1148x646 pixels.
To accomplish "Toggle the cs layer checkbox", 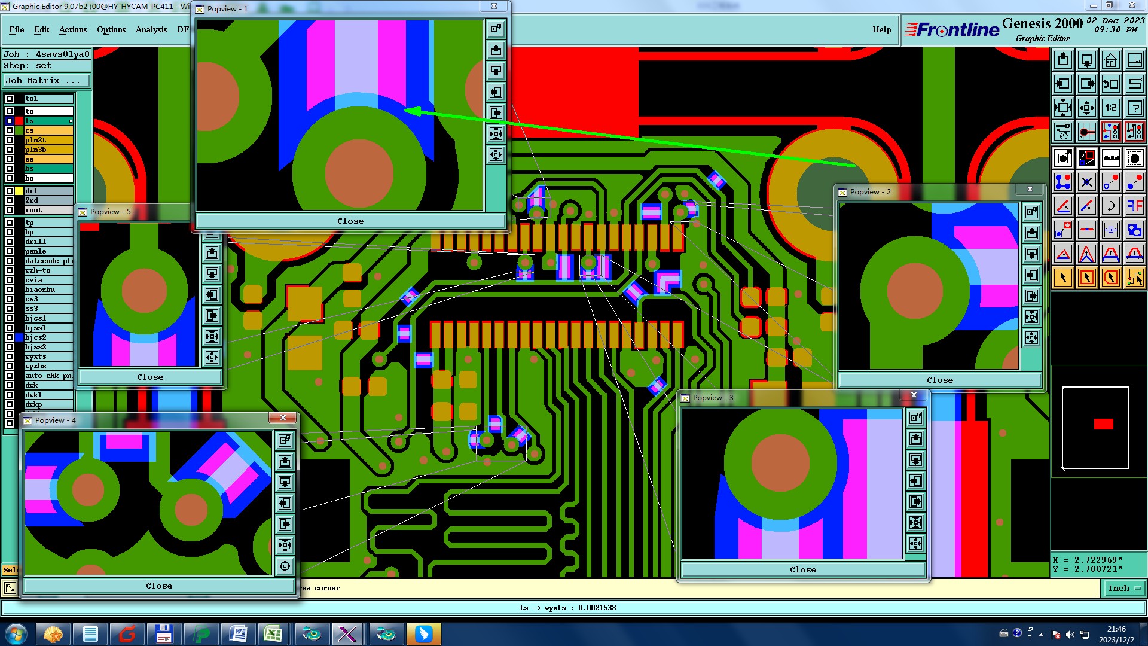I will 10,130.
